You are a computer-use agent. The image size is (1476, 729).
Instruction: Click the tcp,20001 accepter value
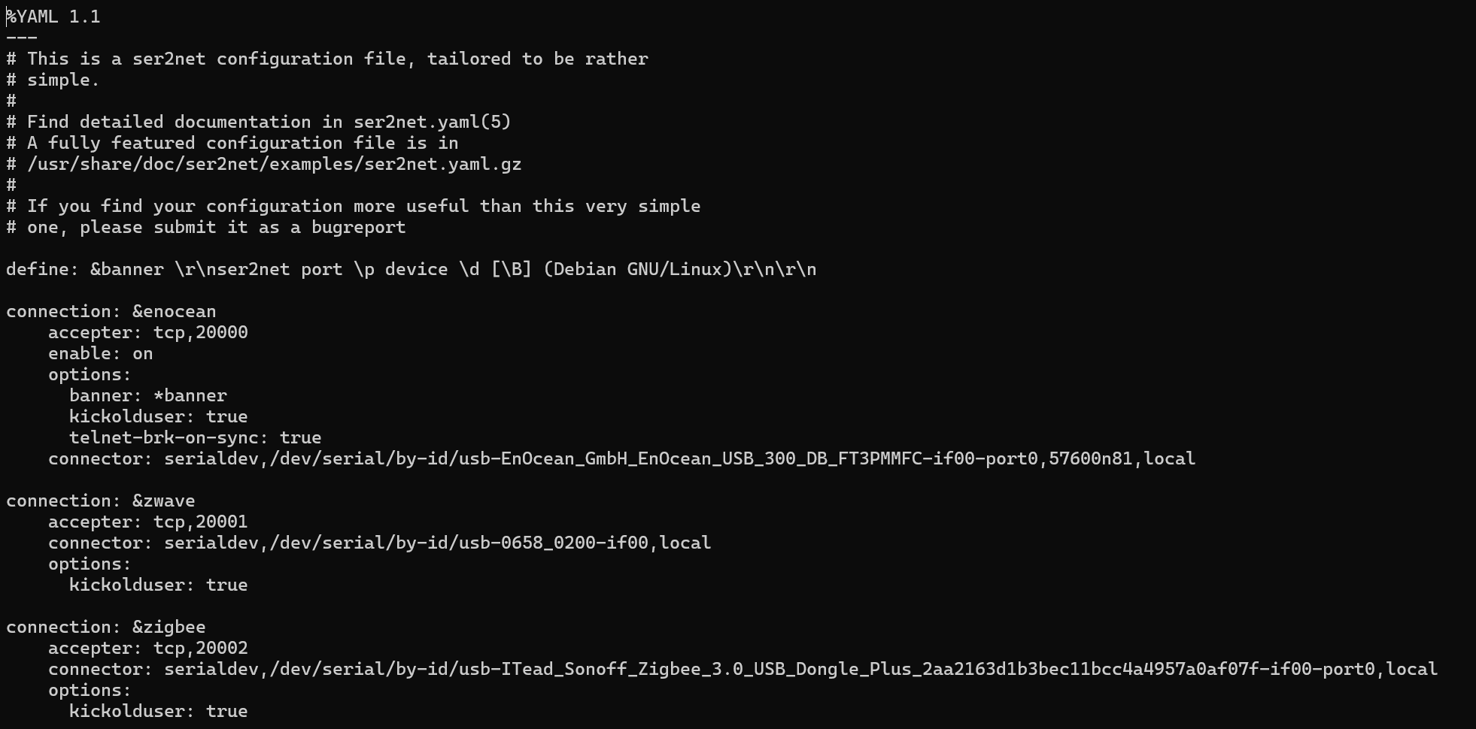[x=201, y=522]
